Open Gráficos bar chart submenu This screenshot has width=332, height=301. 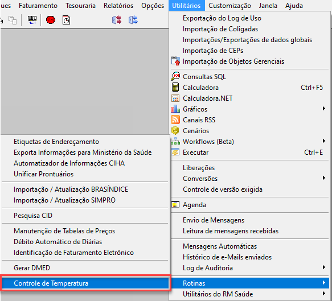(249, 109)
